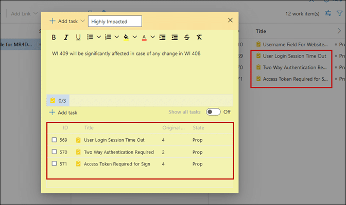Click task icon of row 571

pyautogui.click(x=78, y=163)
